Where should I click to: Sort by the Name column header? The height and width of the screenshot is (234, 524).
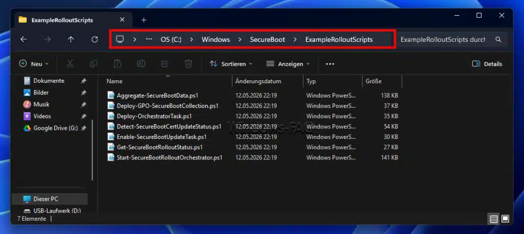(169, 81)
